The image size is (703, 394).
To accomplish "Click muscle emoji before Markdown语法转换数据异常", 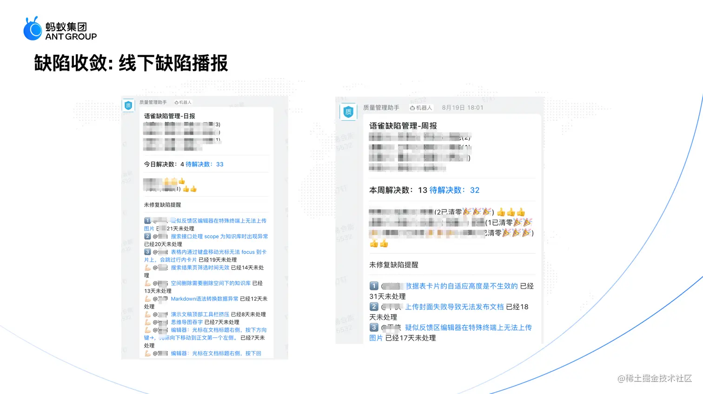I will (x=147, y=299).
